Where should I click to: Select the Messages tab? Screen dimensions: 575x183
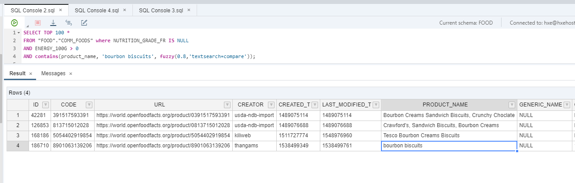[x=53, y=73]
